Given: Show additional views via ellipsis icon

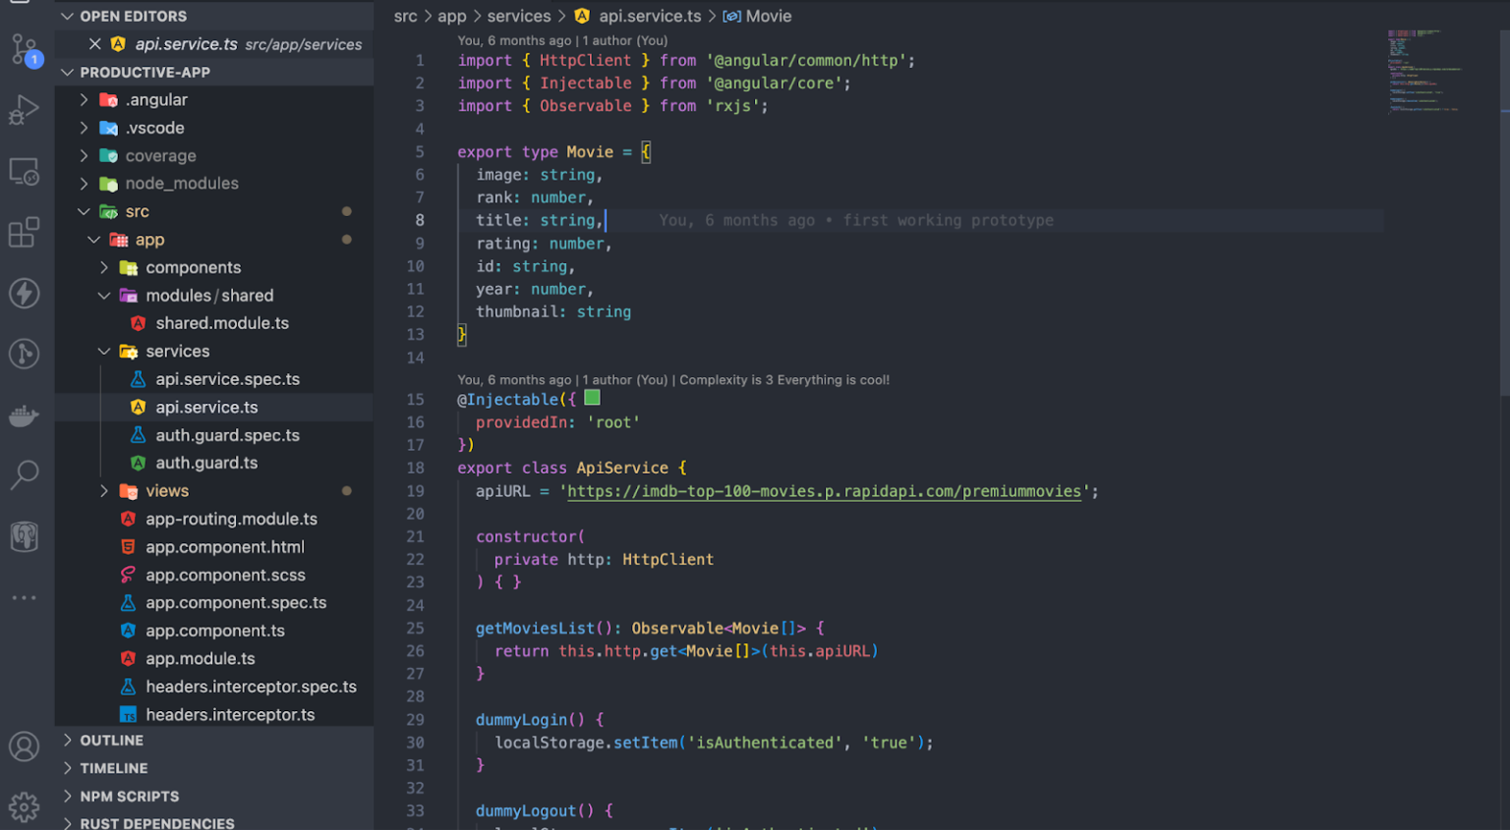Looking at the screenshot, I should coord(24,597).
